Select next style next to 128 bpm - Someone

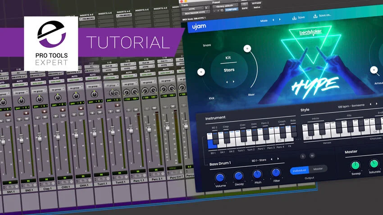[x=377, y=104]
